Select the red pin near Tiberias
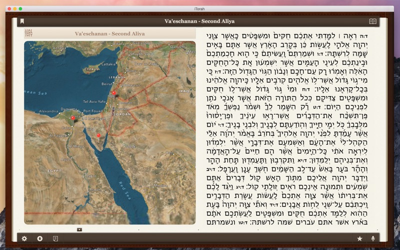This screenshot has height=250, width=400. click(114, 93)
